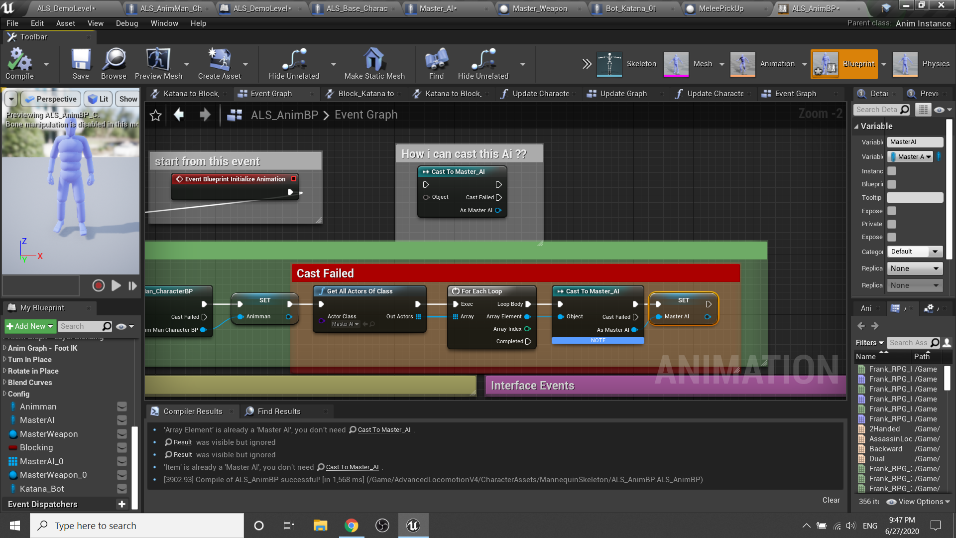
Task: Switch to Skeleton editor mode
Action: [626, 64]
